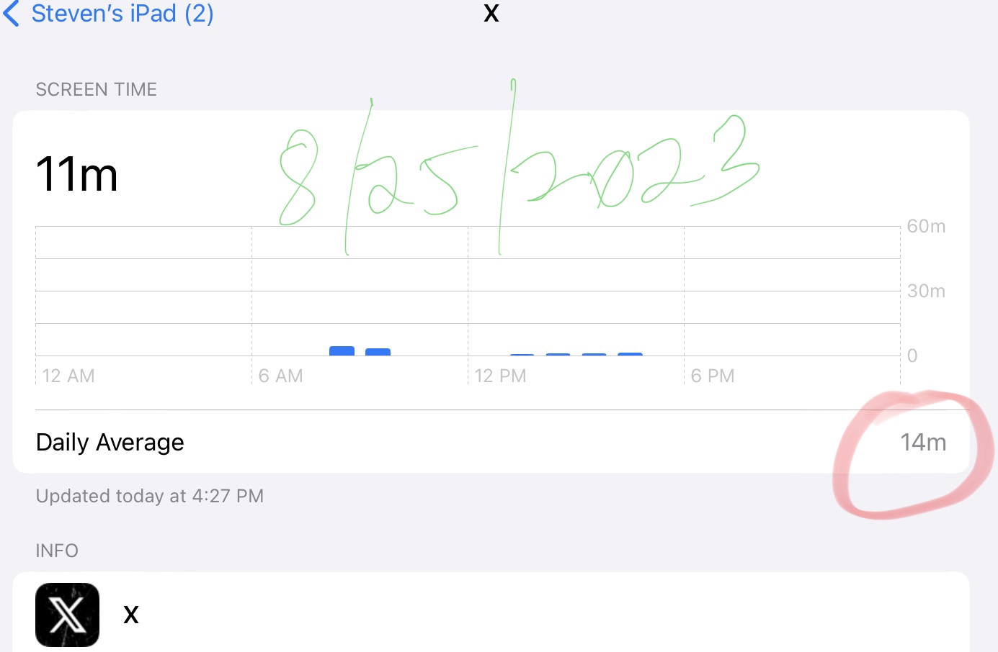Tap the SCREEN TIME section header

[97, 89]
